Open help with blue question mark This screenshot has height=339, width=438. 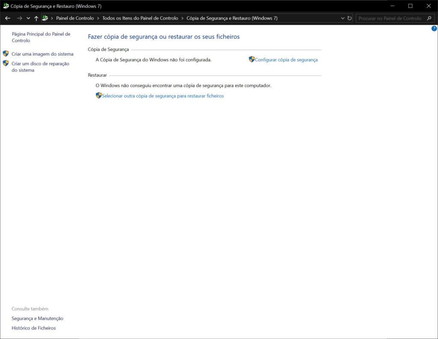(x=434, y=28)
